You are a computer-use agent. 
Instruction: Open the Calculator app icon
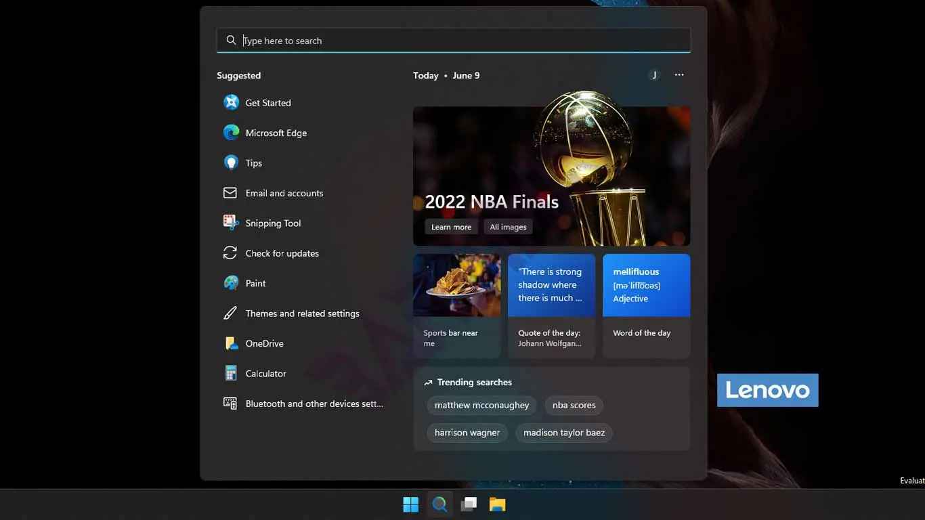pyautogui.click(x=232, y=374)
